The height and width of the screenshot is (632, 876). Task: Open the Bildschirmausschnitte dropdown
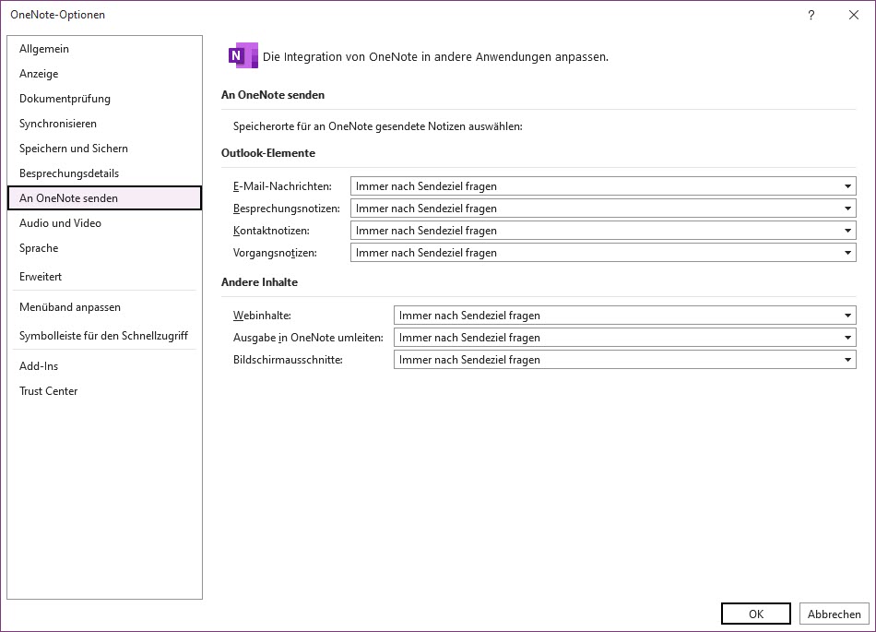click(624, 360)
